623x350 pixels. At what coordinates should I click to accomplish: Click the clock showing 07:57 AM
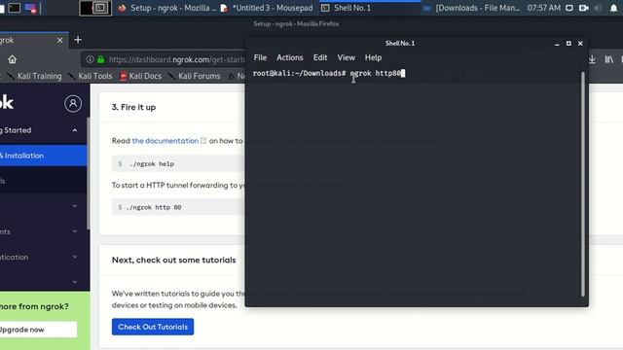click(x=544, y=8)
